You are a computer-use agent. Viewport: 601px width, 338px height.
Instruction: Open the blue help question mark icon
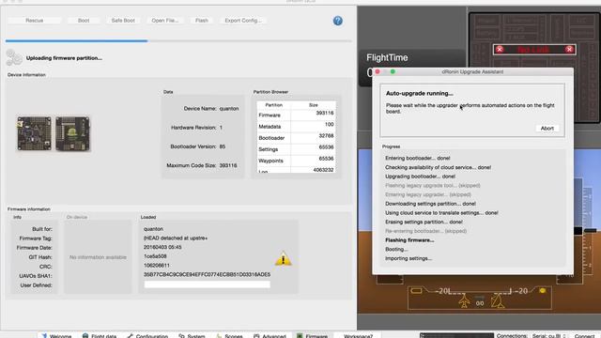tap(338, 21)
